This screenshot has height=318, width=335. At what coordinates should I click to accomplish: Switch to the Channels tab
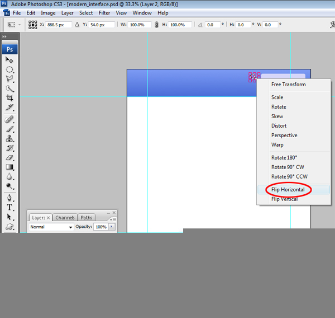click(65, 218)
